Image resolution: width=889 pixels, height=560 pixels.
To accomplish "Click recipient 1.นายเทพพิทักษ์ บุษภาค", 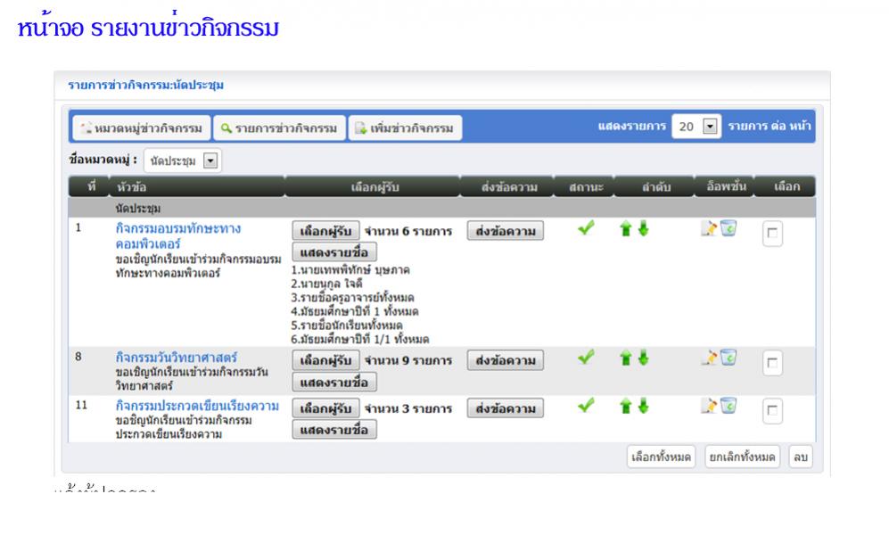I will (x=350, y=270).
